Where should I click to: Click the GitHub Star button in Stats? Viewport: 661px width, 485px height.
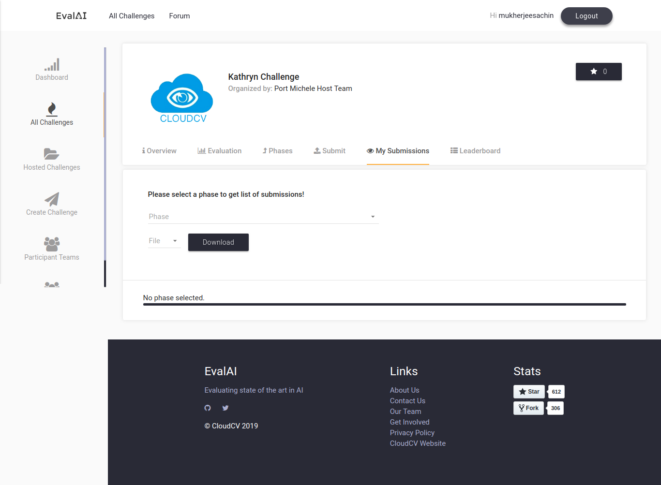coord(529,392)
